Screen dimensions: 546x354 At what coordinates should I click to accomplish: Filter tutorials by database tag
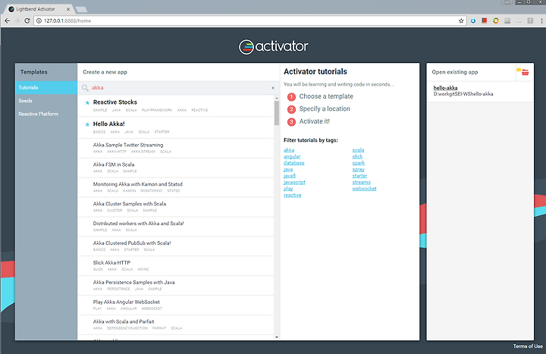click(x=294, y=163)
